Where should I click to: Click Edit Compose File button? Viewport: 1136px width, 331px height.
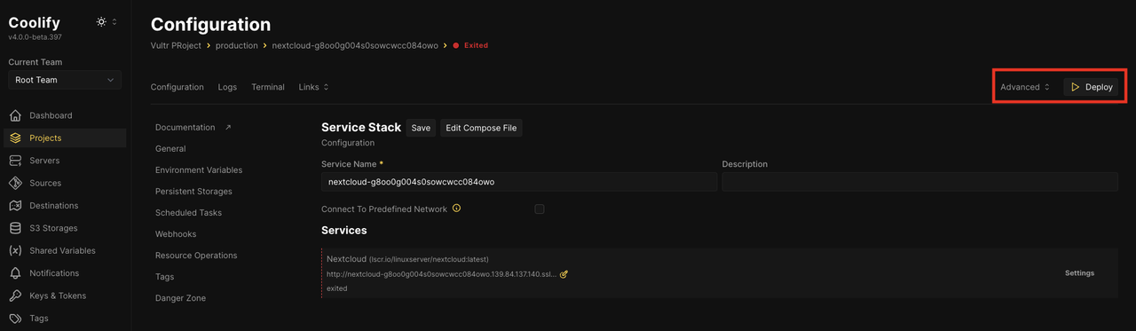click(481, 128)
